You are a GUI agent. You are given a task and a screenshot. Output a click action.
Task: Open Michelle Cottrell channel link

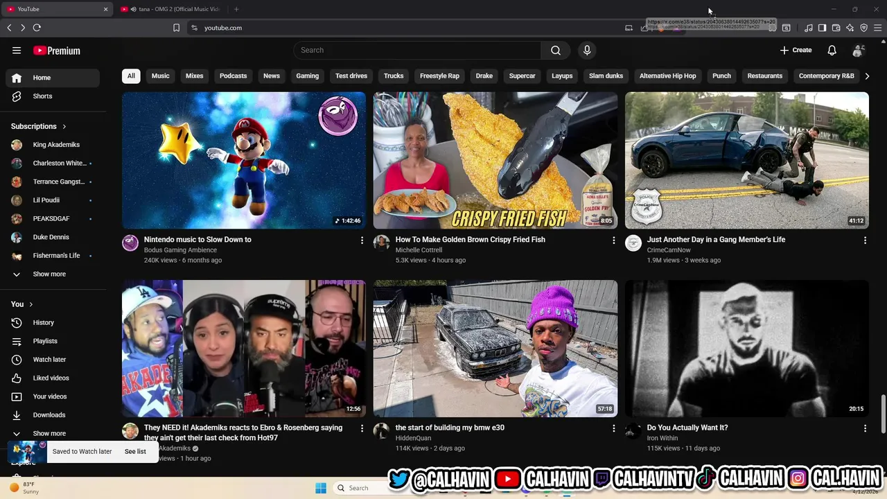coord(419,250)
